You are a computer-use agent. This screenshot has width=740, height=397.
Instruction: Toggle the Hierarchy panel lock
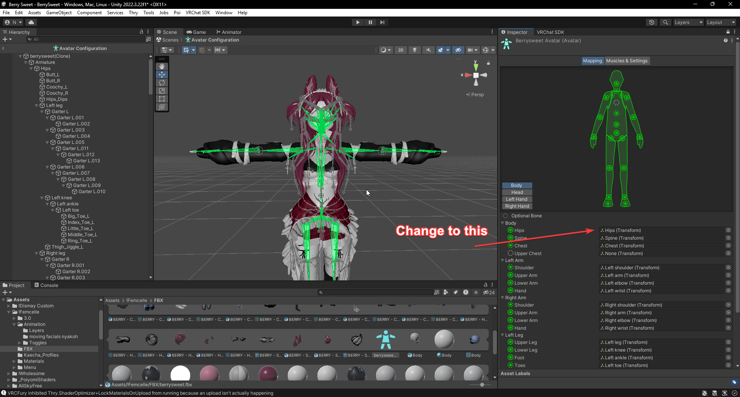(141, 32)
